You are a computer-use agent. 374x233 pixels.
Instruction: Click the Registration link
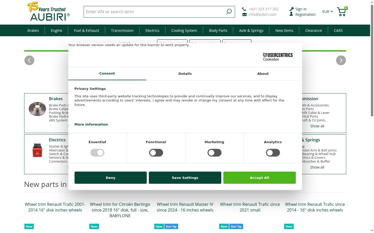click(x=305, y=14)
